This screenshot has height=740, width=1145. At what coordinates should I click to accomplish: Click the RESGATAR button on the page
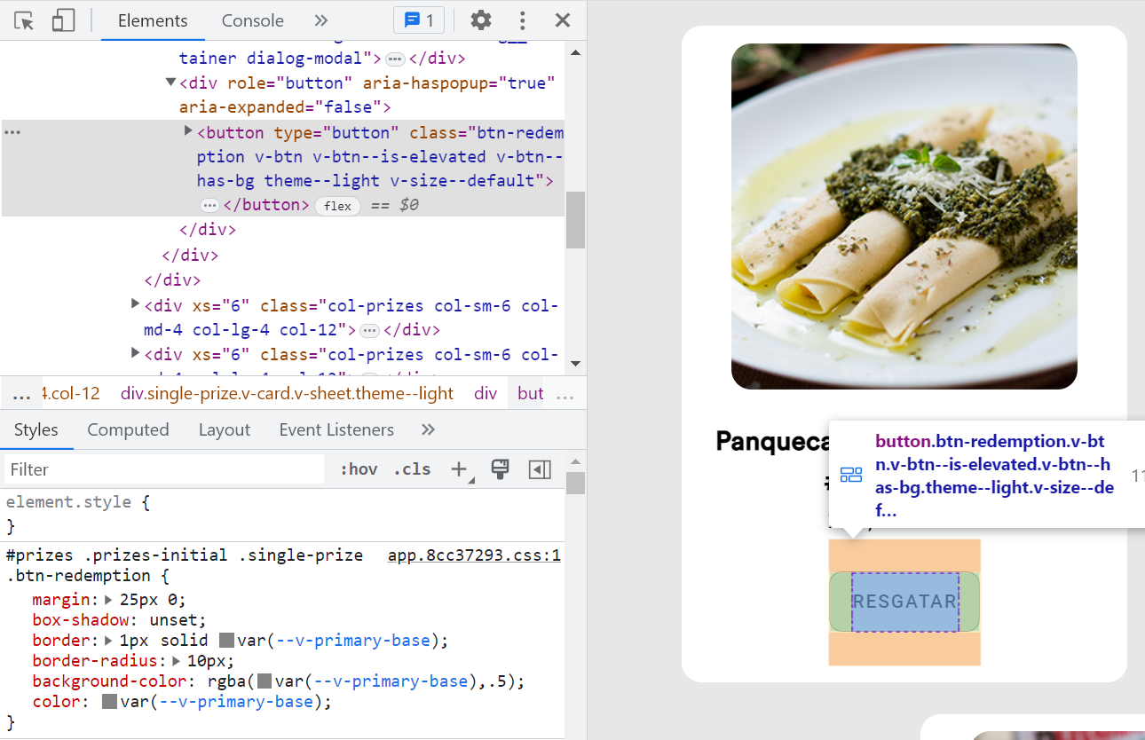pyautogui.click(x=904, y=602)
